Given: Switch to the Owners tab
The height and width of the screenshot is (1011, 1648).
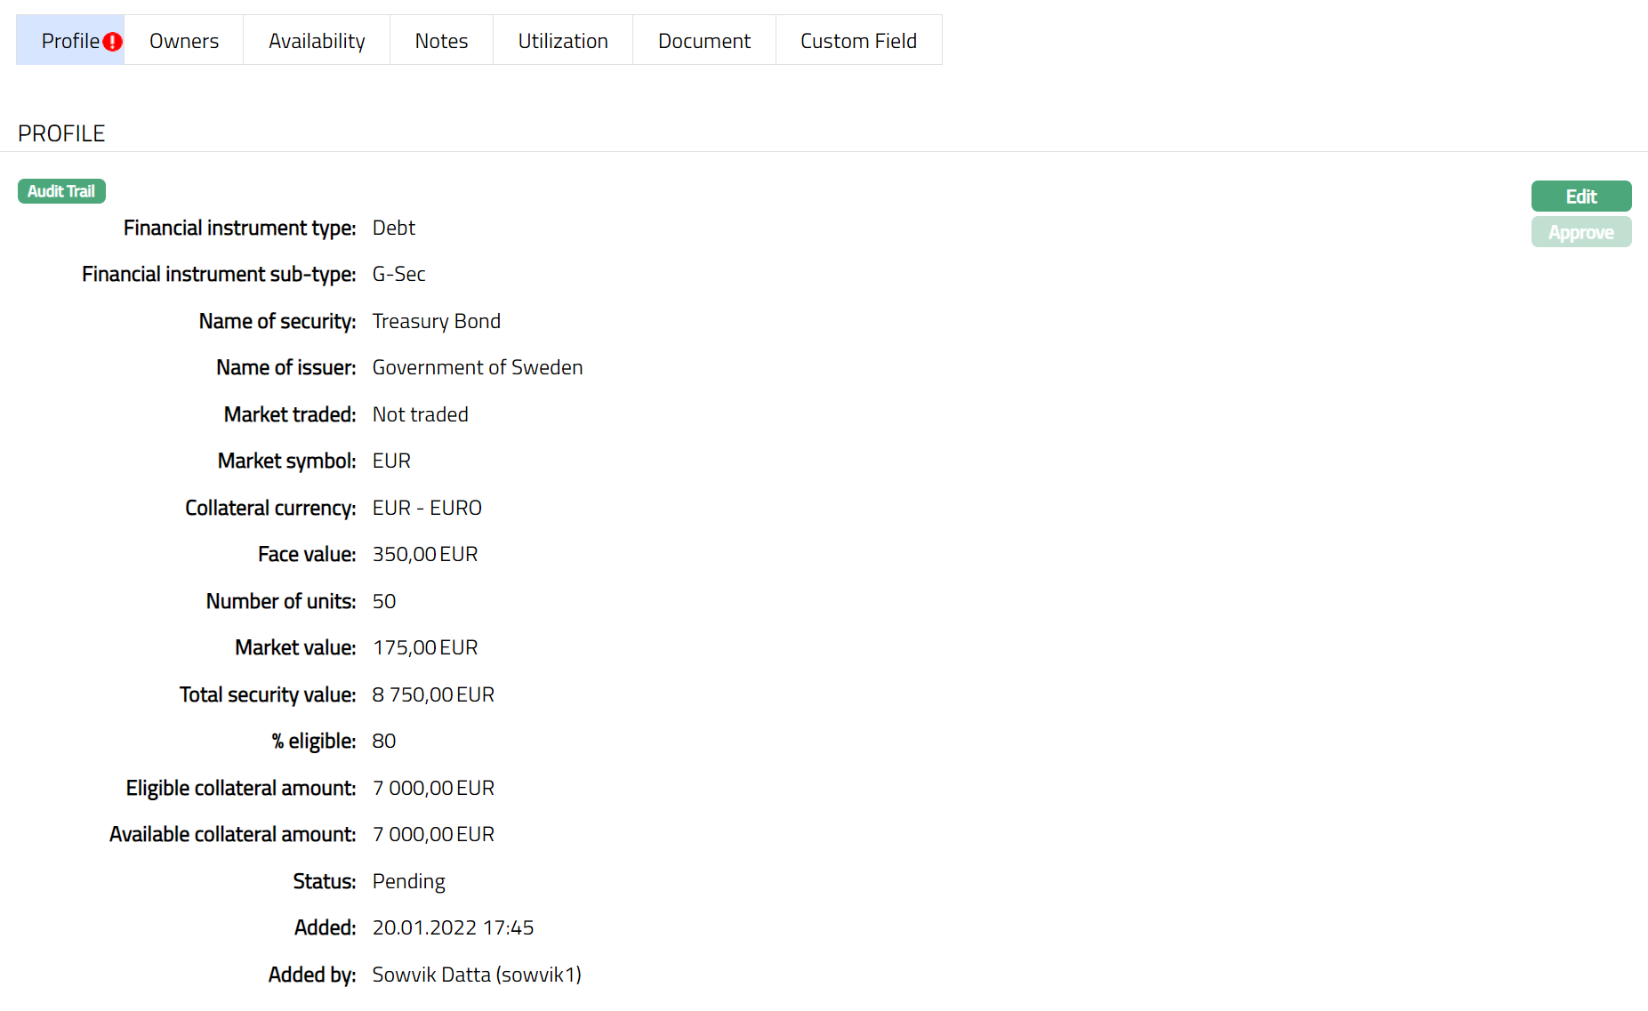Looking at the screenshot, I should [183, 41].
